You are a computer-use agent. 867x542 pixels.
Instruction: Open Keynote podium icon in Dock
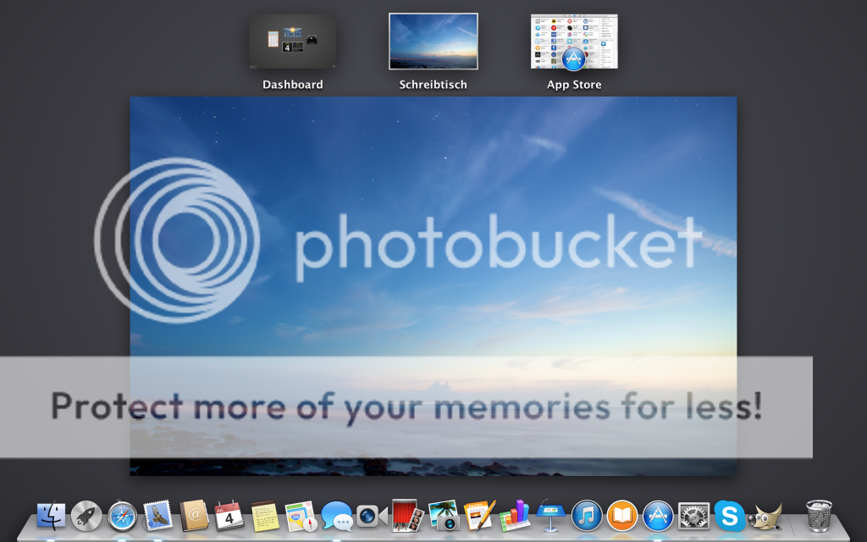tap(550, 516)
